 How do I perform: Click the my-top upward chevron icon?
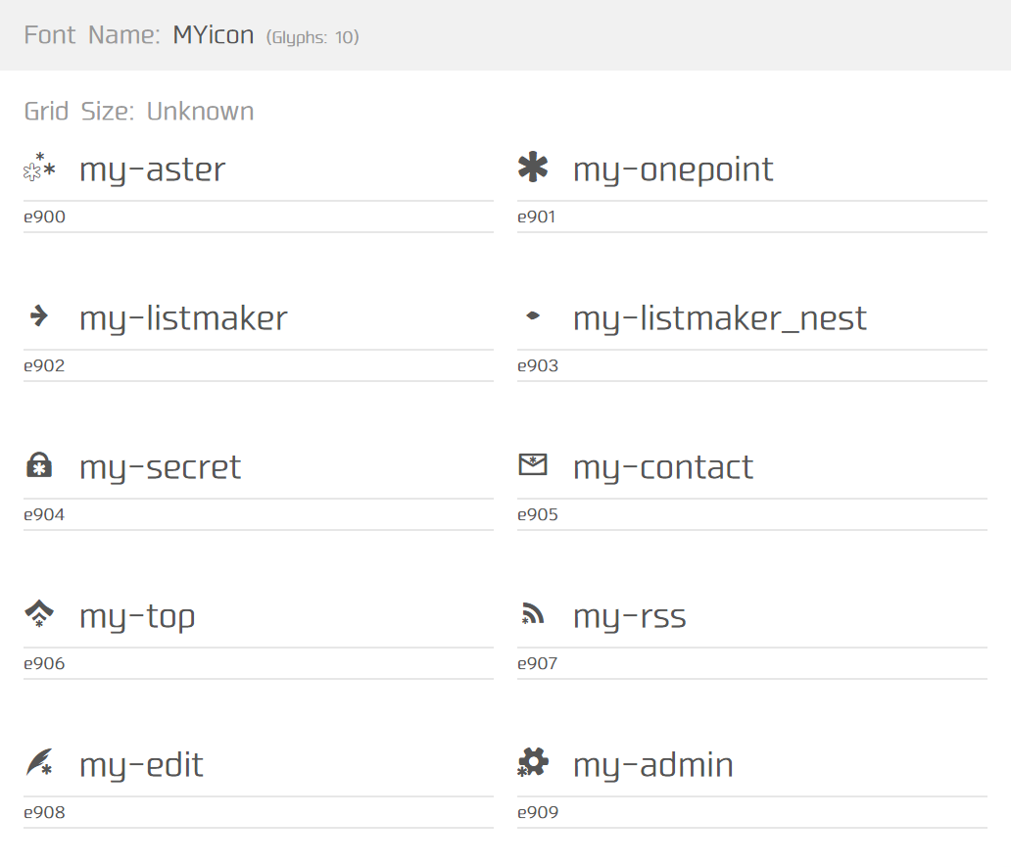[39, 614]
